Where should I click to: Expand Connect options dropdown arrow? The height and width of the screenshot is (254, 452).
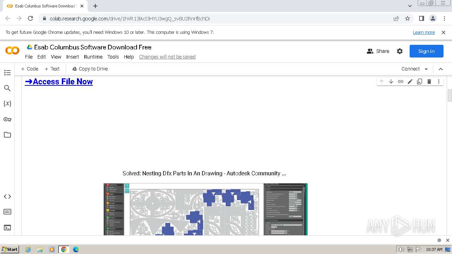click(426, 69)
